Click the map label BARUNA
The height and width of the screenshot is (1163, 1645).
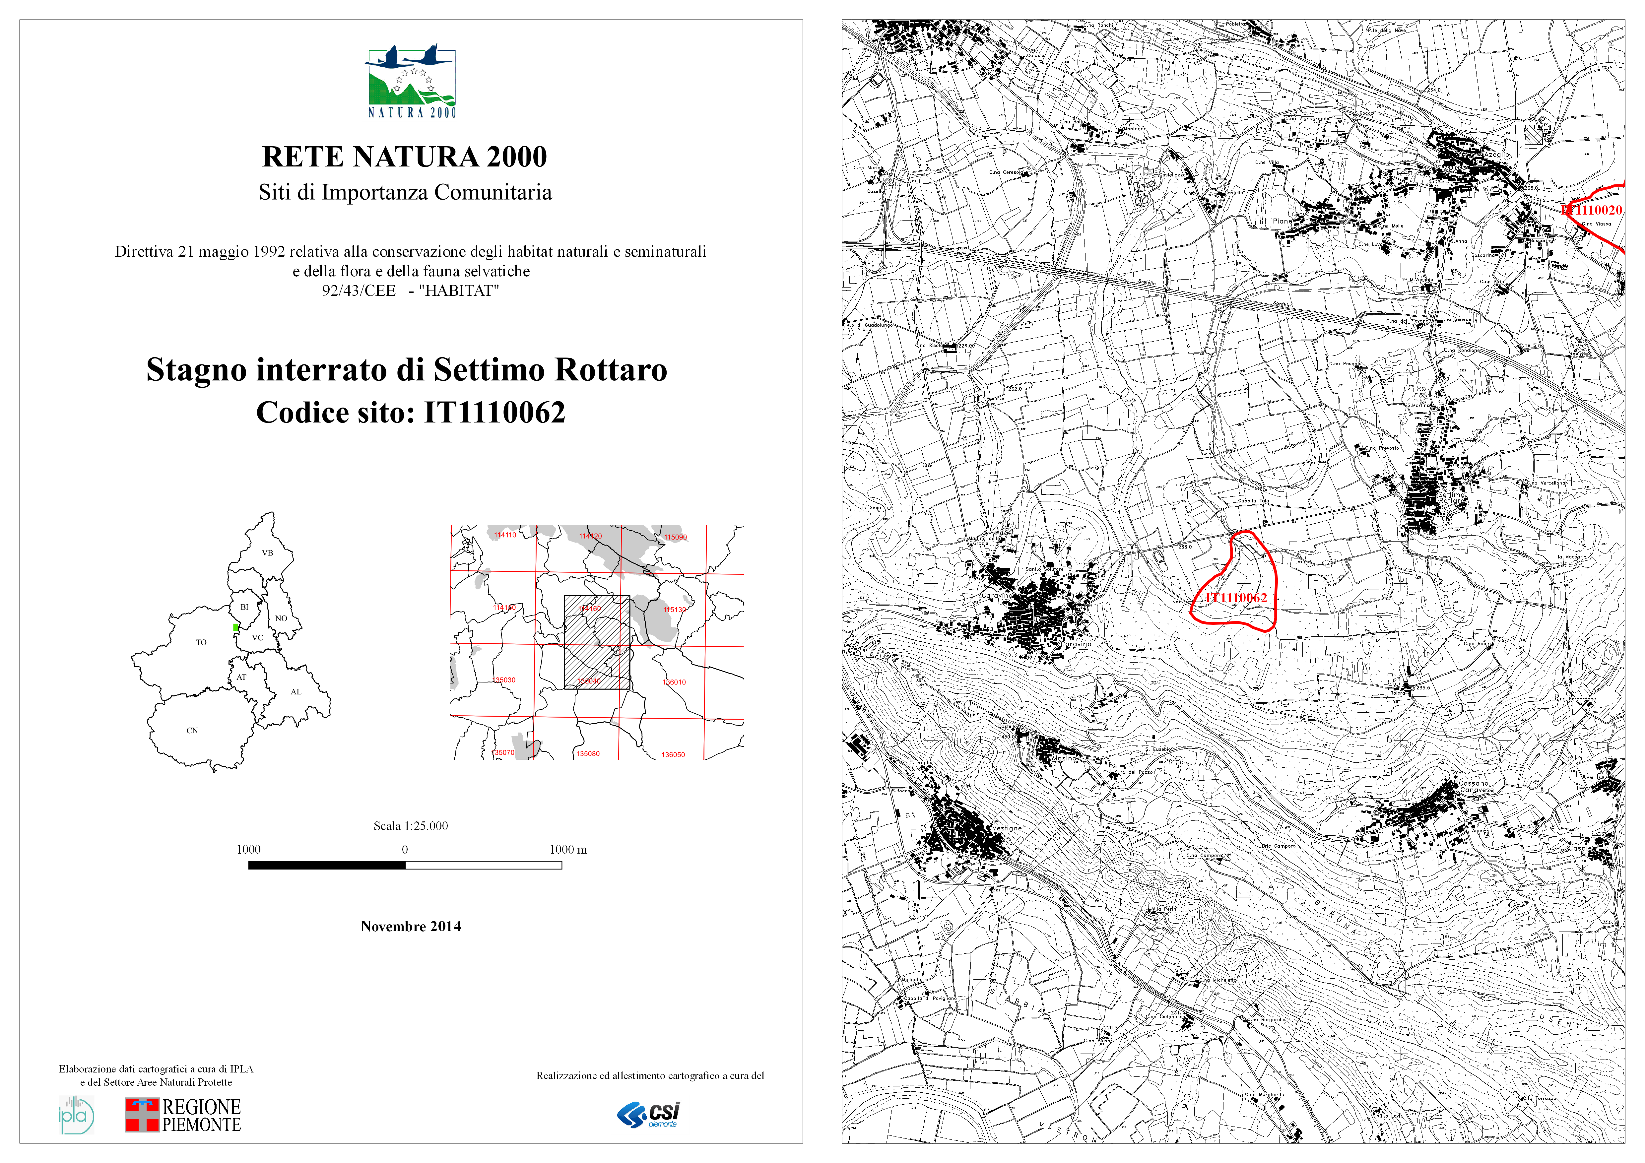point(1336,918)
